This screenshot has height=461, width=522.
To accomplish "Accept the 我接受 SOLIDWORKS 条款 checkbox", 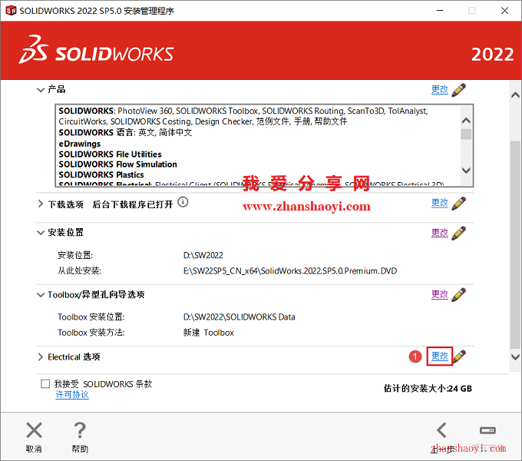I will (x=45, y=383).
